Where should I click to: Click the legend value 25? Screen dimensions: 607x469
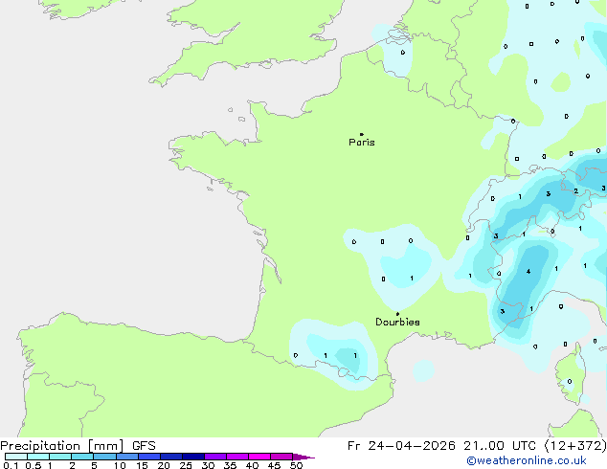[x=186, y=465]
